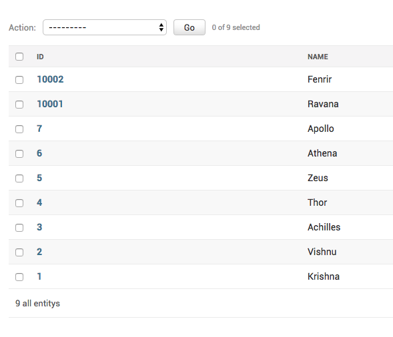
Task: Check the Thor row checkbox
Action: pos(19,203)
